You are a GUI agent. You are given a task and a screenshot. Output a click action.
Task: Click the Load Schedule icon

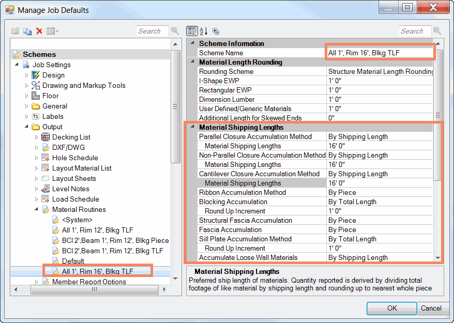pos(45,199)
